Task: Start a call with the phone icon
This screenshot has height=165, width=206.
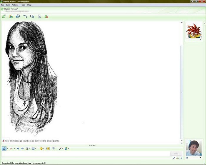Action: [25, 16]
